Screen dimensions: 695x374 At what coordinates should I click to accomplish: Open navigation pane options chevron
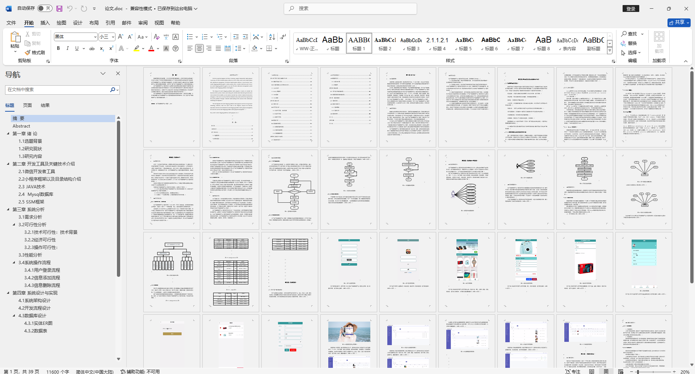tap(103, 73)
